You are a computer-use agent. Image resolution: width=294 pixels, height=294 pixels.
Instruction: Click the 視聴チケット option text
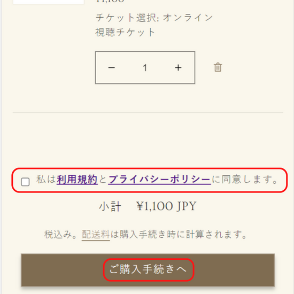[x=125, y=32]
